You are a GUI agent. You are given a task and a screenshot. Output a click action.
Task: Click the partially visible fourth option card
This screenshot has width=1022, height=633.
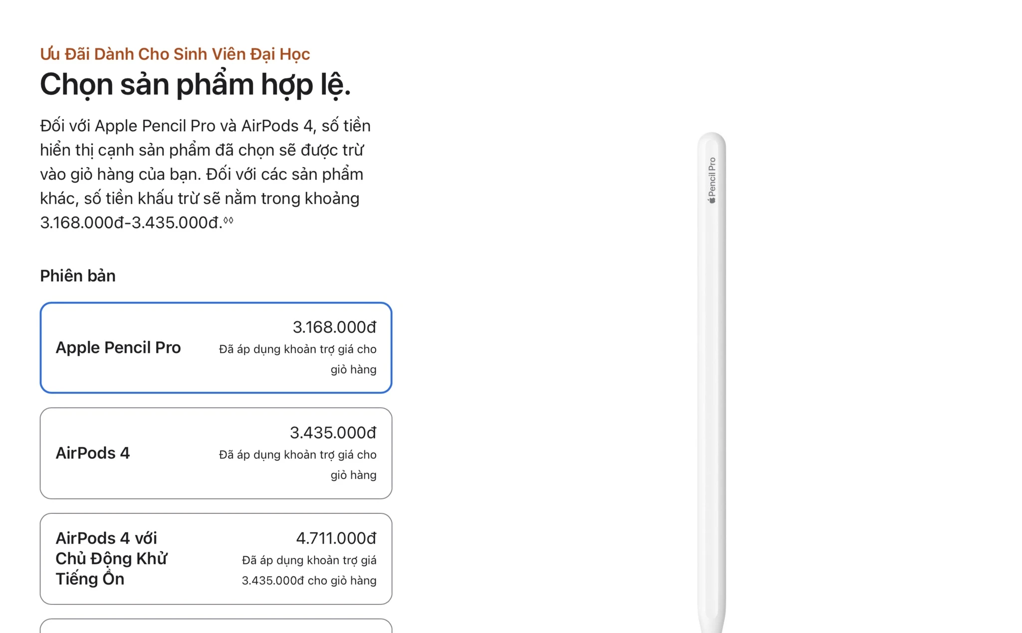[216, 626]
